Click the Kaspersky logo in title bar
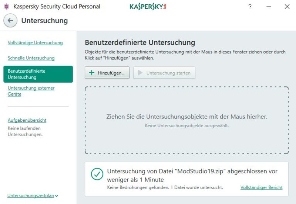 click(148, 7)
